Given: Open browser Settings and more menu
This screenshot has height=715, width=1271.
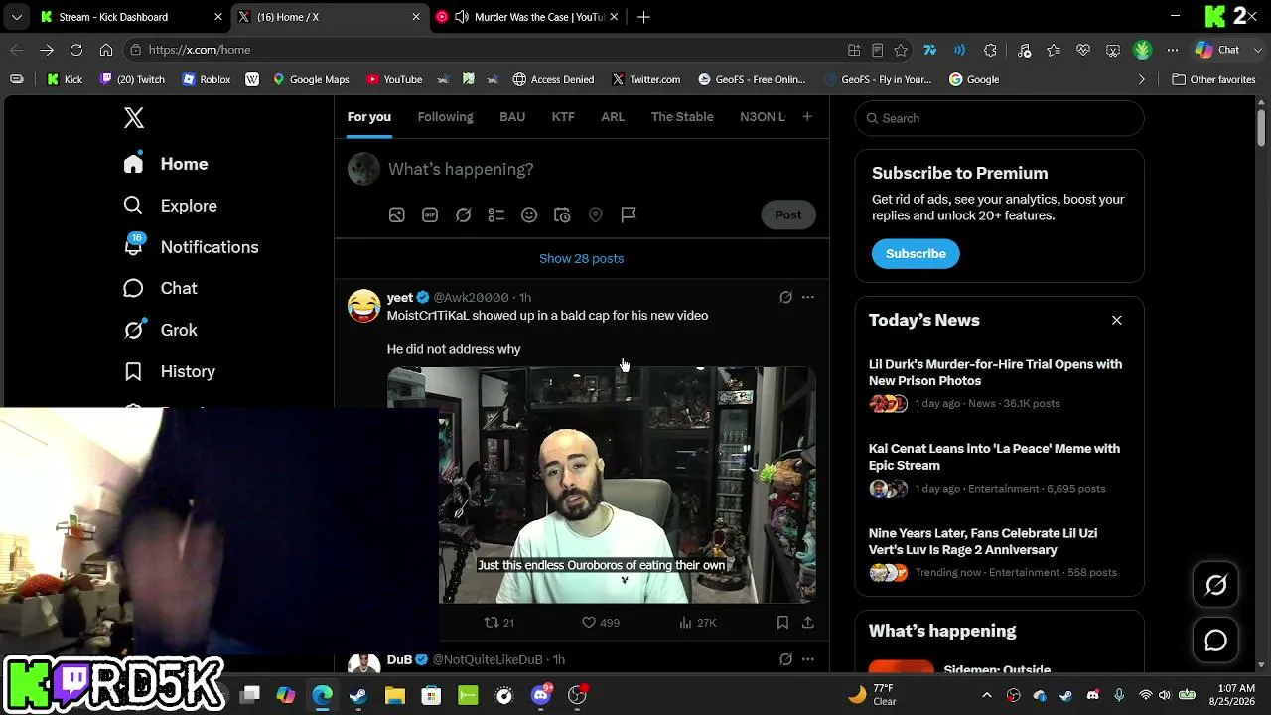Looking at the screenshot, I should point(1173,50).
